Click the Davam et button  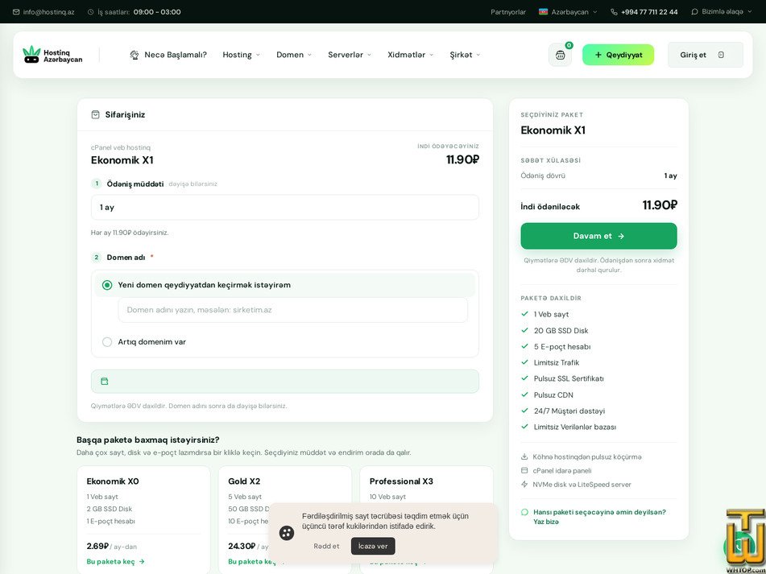point(598,236)
